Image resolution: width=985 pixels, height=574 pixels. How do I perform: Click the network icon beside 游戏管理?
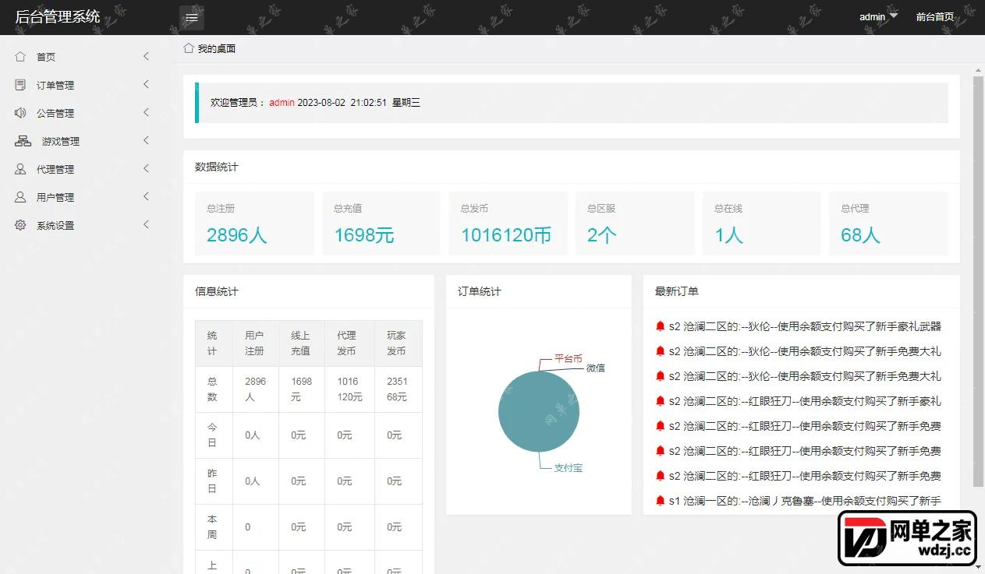coord(23,141)
